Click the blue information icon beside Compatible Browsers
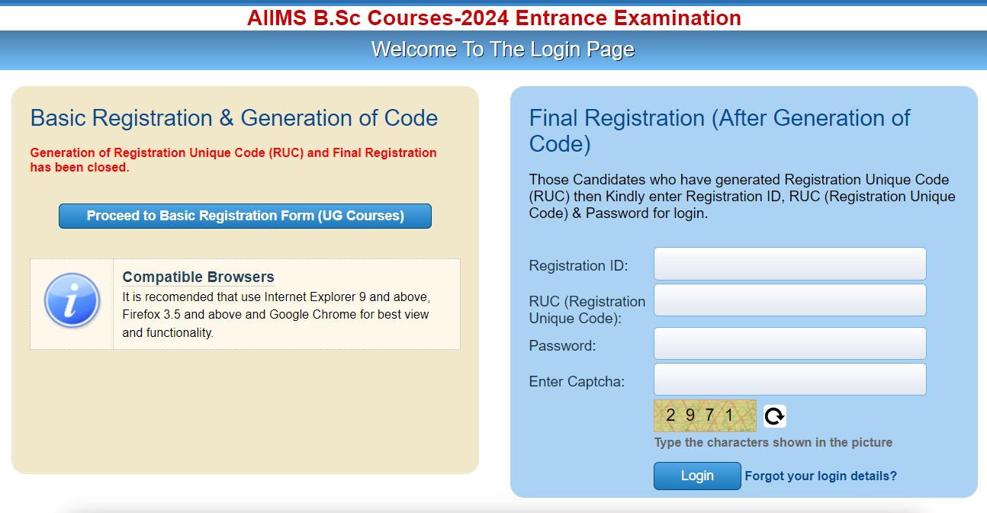 pyautogui.click(x=71, y=300)
